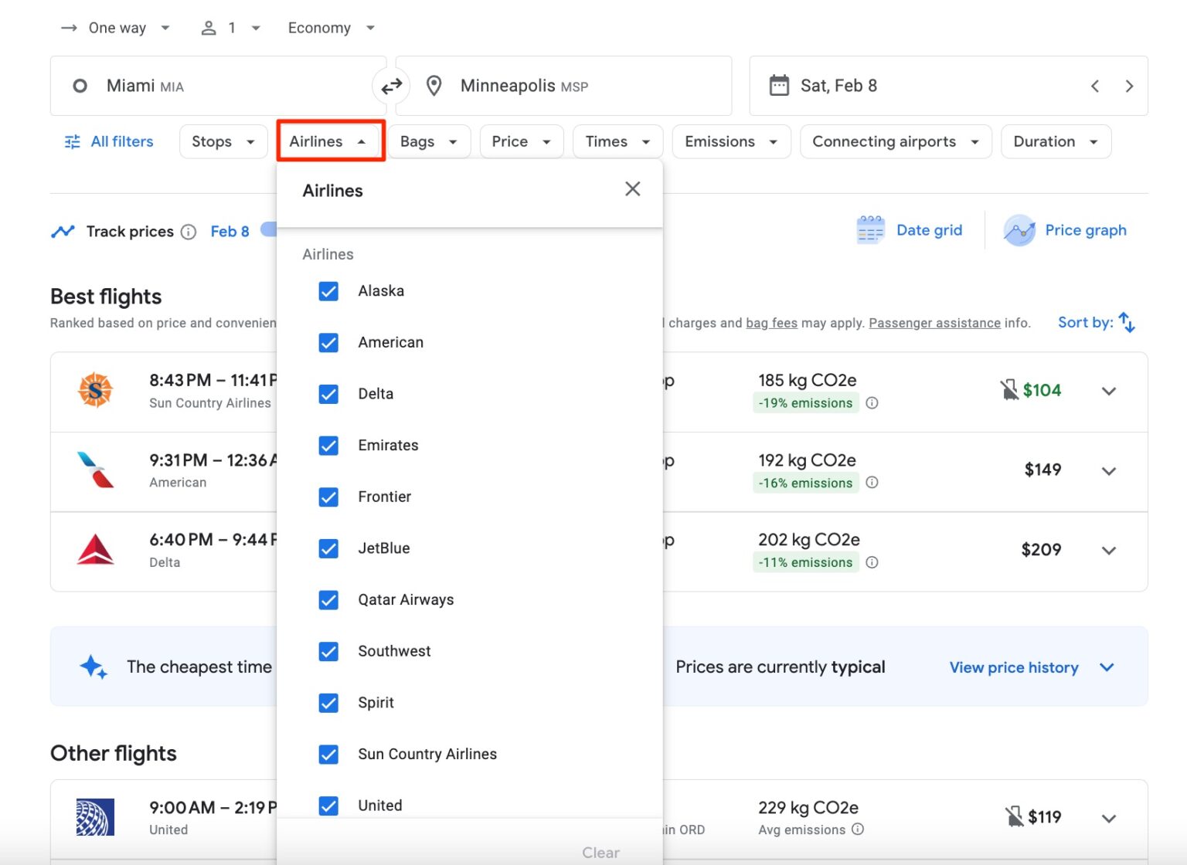The image size is (1187, 865).
Task: Expand details of the $149 American flight
Action: click(x=1109, y=471)
